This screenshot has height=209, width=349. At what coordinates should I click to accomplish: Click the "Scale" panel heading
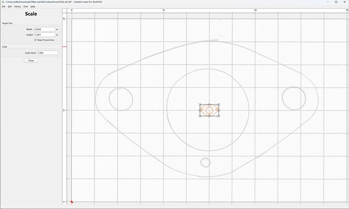(x=31, y=14)
